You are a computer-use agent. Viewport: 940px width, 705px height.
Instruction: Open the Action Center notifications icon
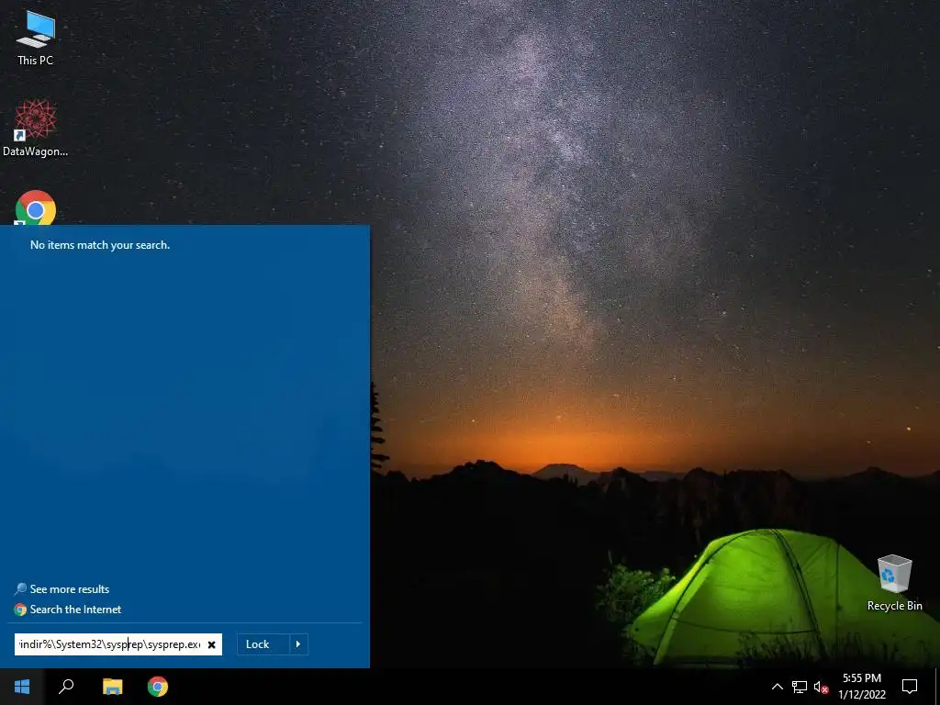point(910,687)
